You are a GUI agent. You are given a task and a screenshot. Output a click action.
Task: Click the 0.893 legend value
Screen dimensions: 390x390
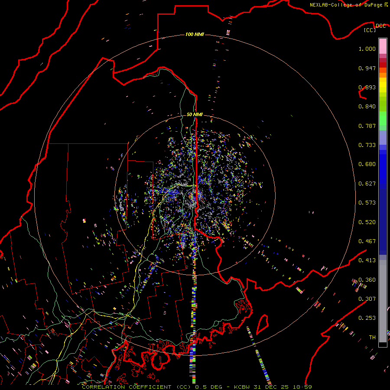(367, 87)
